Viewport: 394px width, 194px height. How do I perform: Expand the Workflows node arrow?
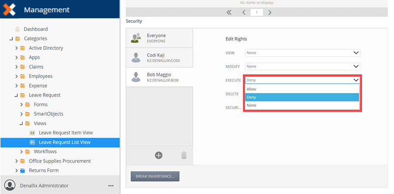[21, 152]
